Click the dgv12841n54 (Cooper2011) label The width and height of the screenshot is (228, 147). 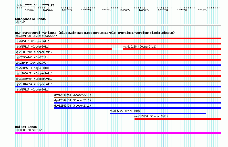point(72,95)
